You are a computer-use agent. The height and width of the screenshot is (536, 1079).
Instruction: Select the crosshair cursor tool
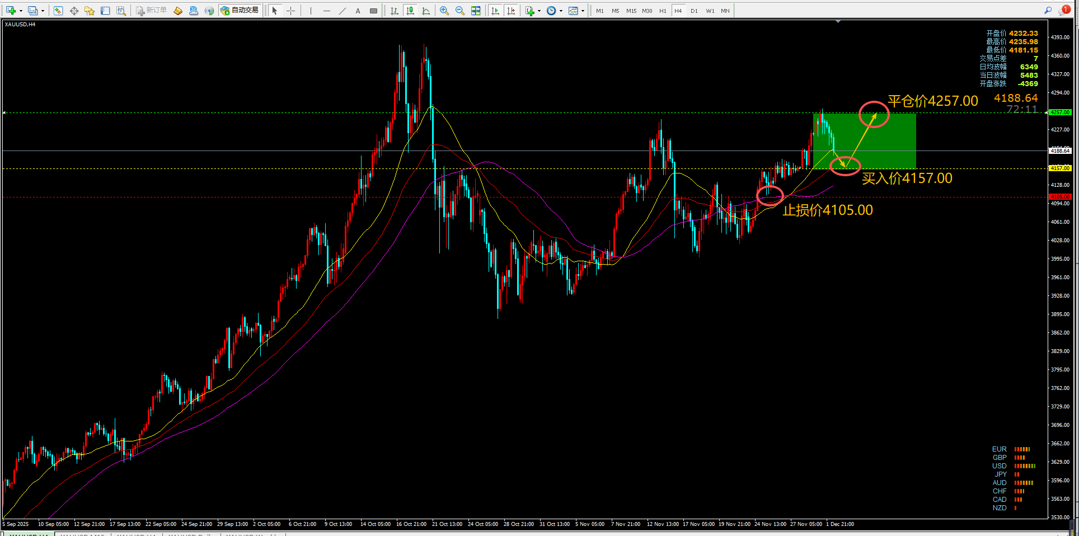click(x=290, y=11)
